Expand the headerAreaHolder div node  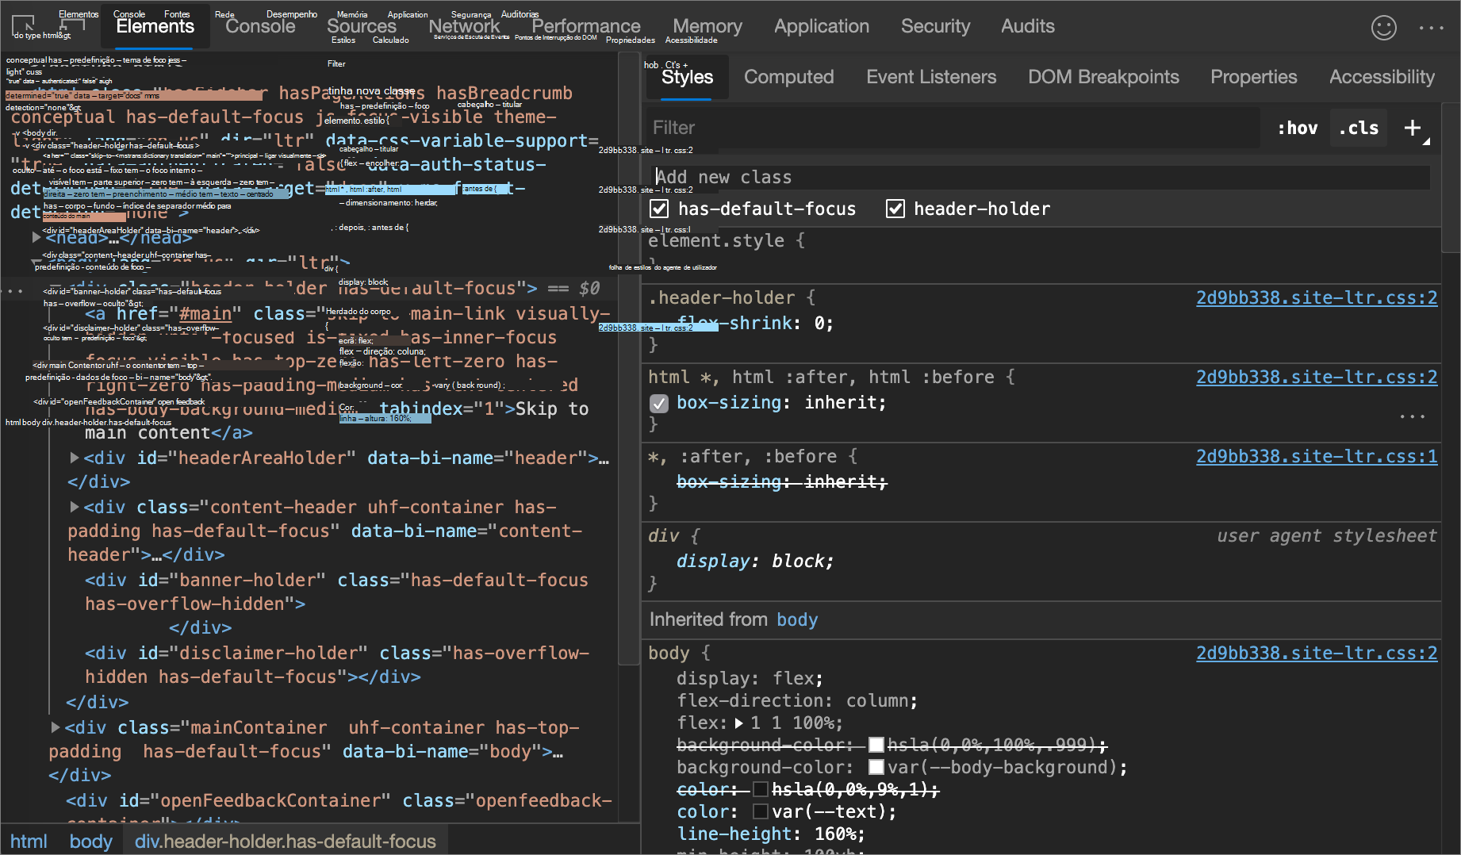click(x=75, y=458)
